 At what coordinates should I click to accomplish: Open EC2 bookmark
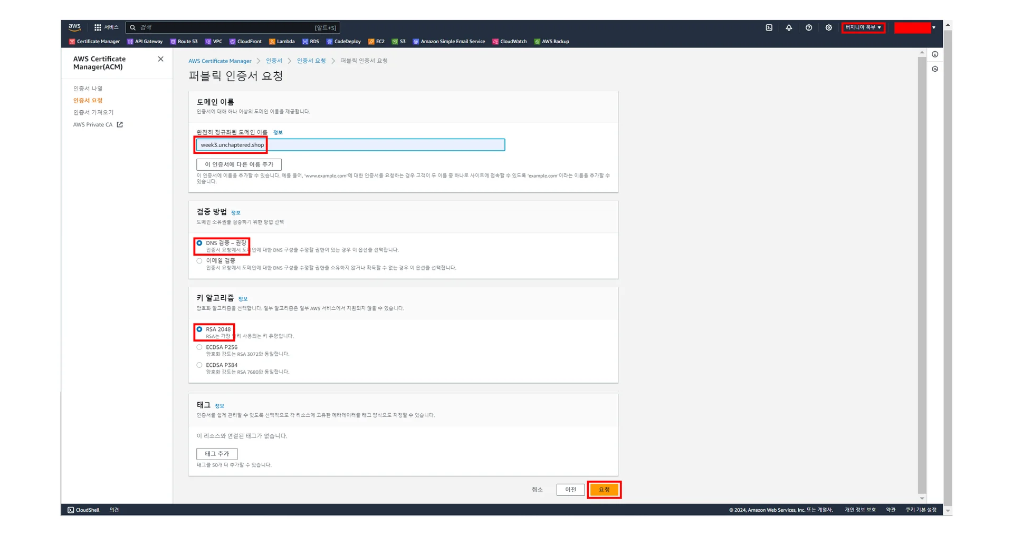click(376, 41)
